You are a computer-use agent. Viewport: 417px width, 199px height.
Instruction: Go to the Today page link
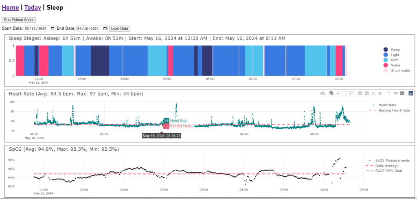(x=33, y=7)
